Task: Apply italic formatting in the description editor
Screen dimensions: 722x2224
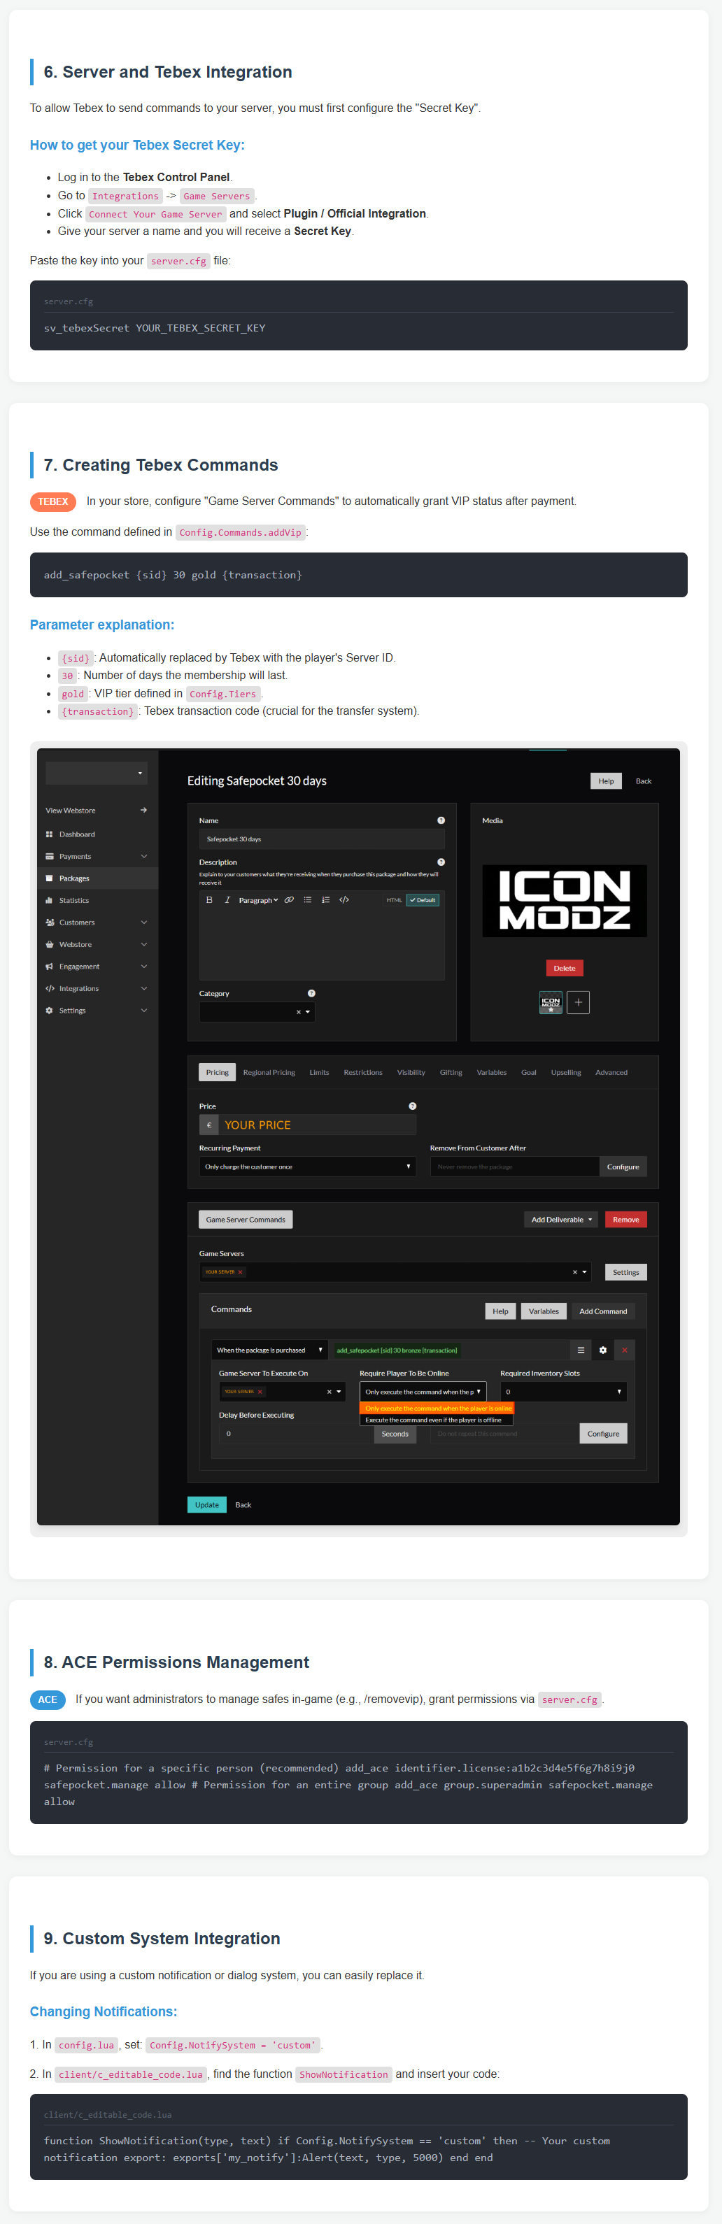Action: tap(227, 899)
